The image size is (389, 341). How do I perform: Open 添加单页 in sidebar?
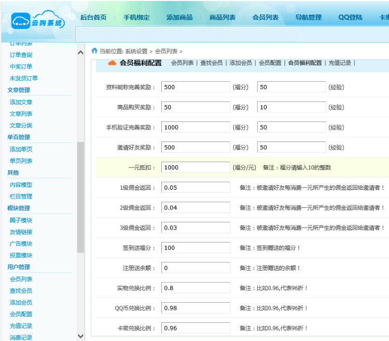tap(21, 149)
